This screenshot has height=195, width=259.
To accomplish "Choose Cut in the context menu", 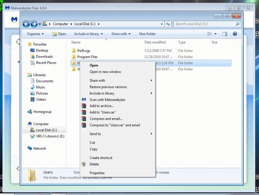I will point(118,143).
